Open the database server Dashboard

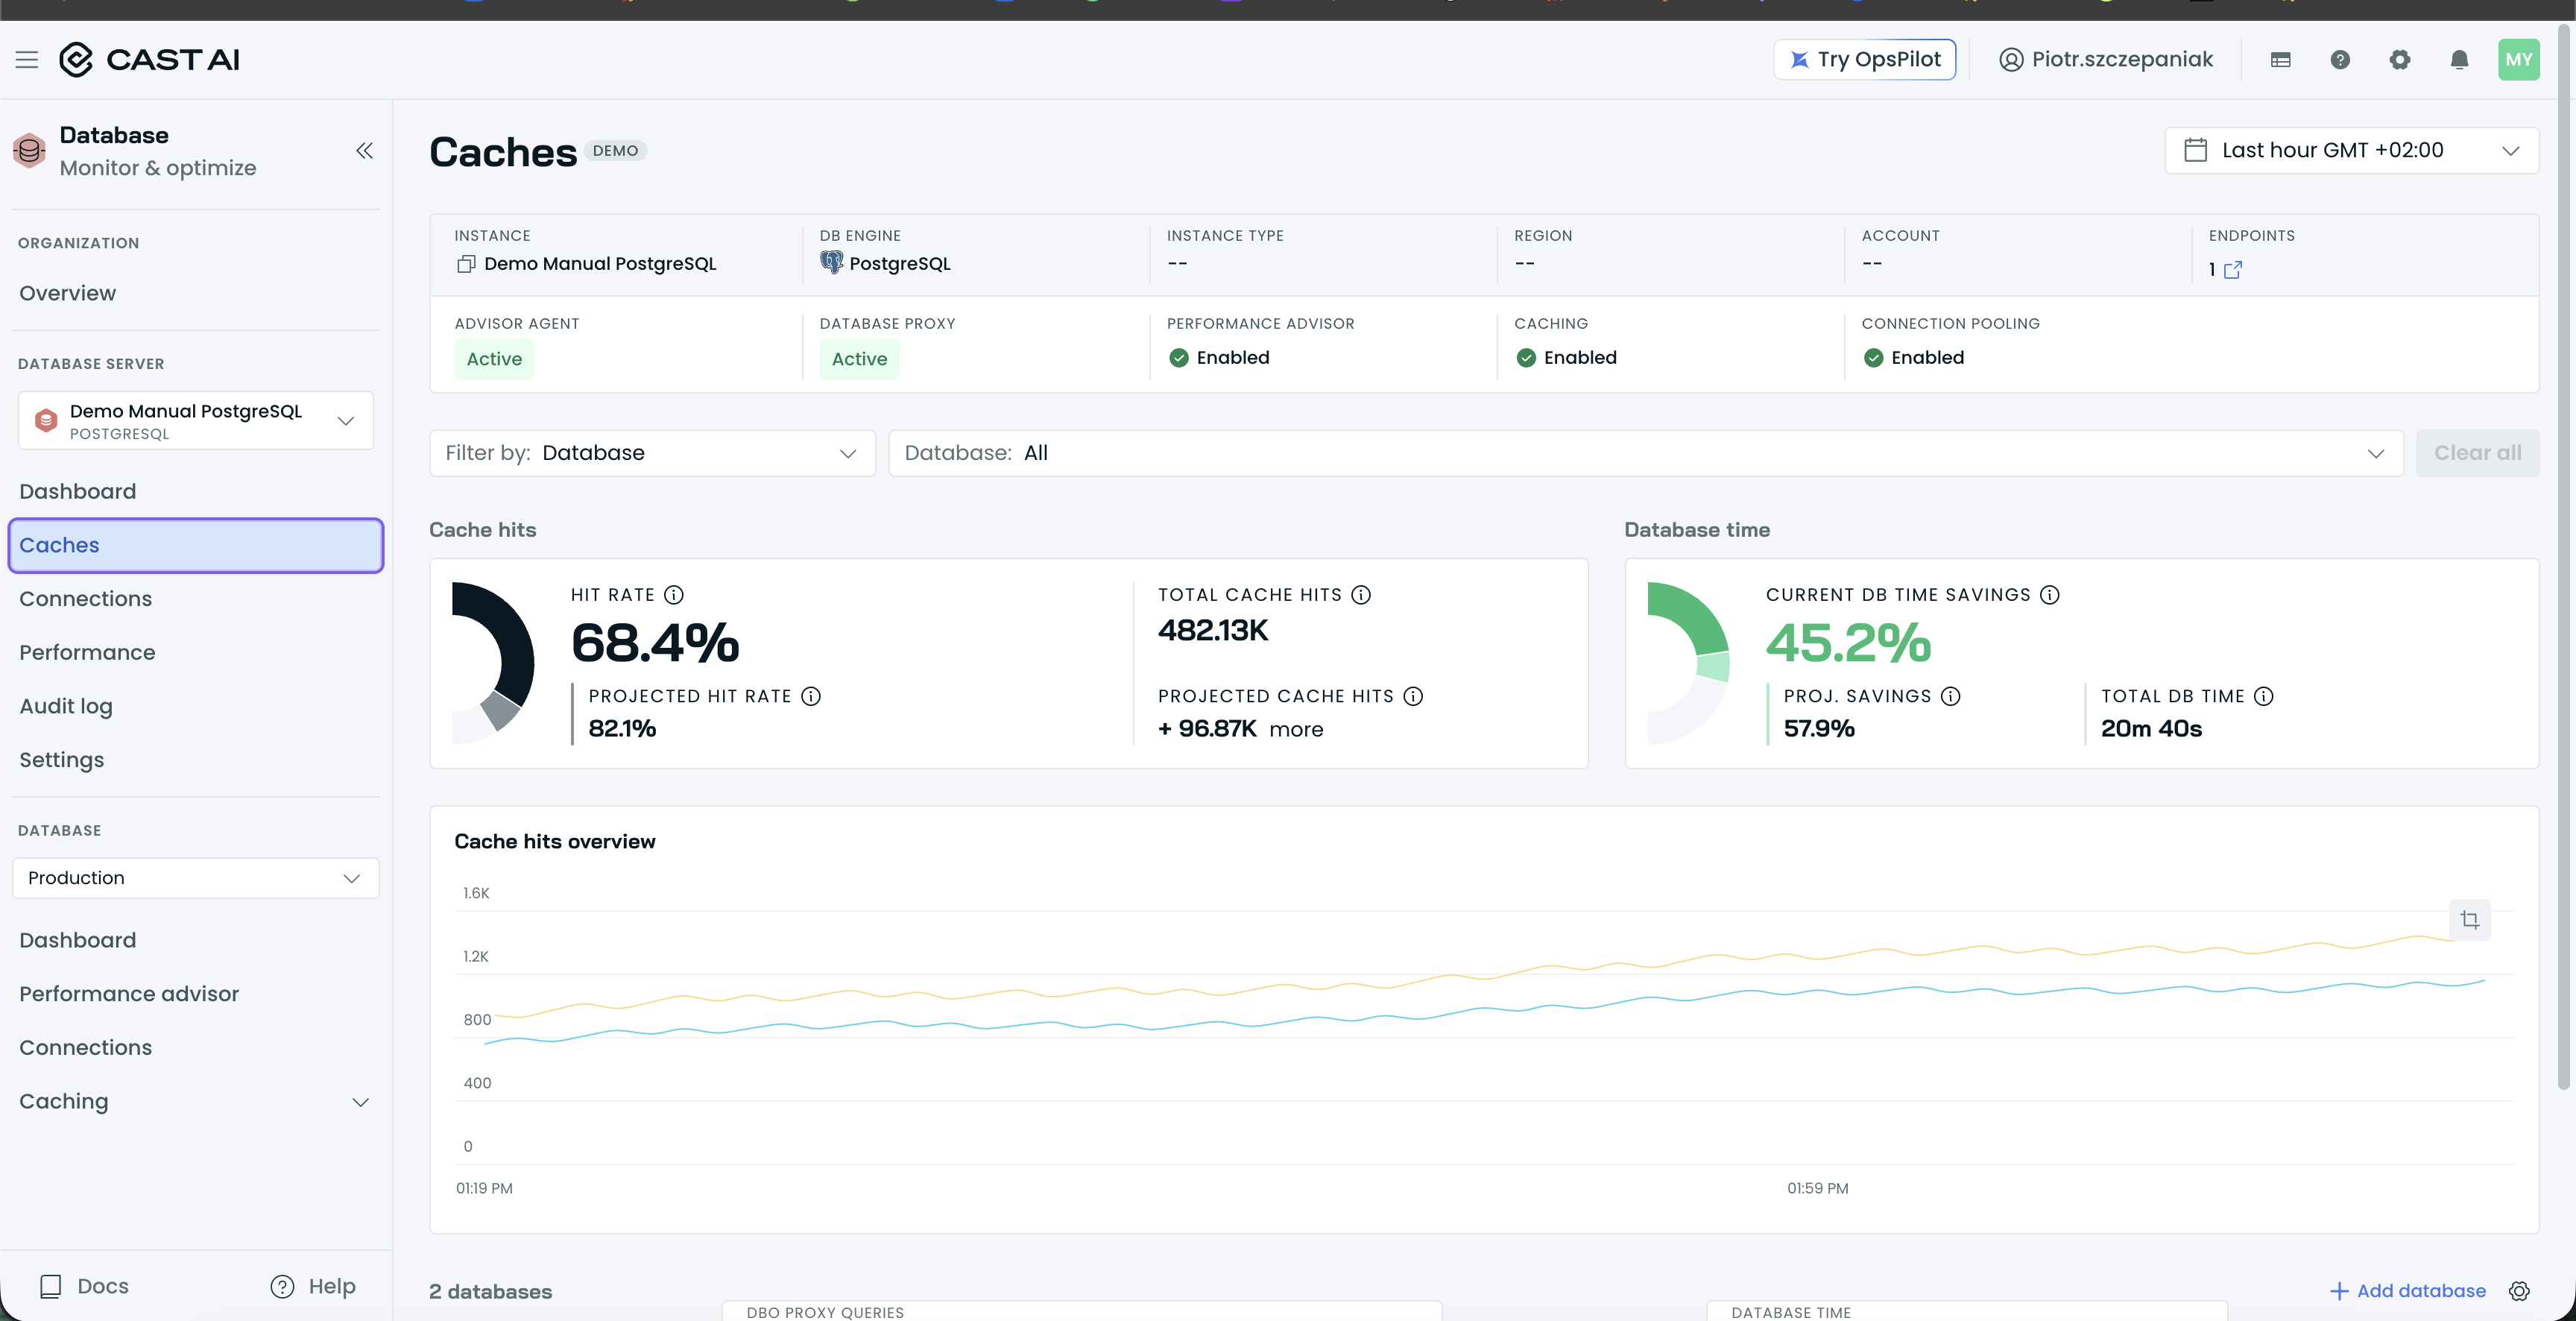[77, 491]
